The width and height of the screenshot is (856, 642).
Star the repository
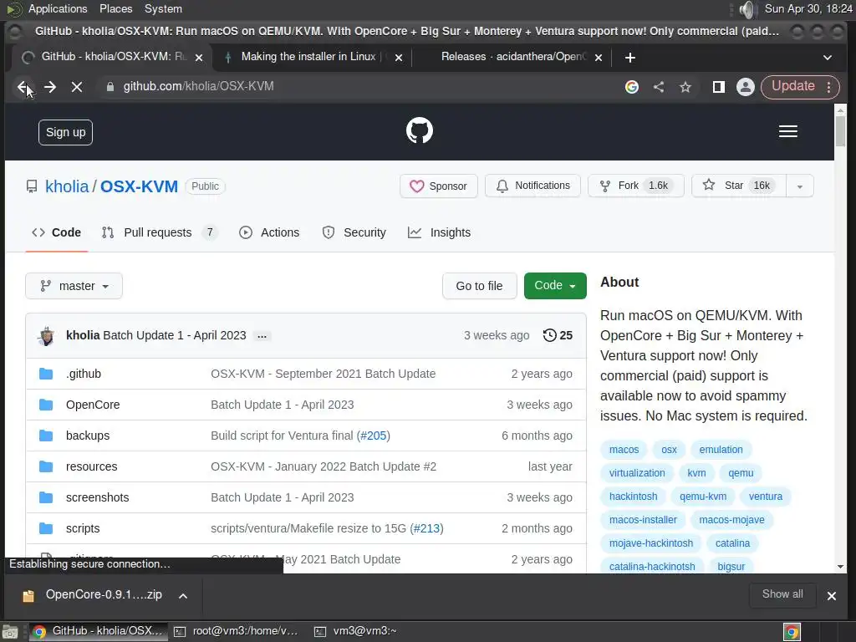pyautogui.click(x=739, y=186)
